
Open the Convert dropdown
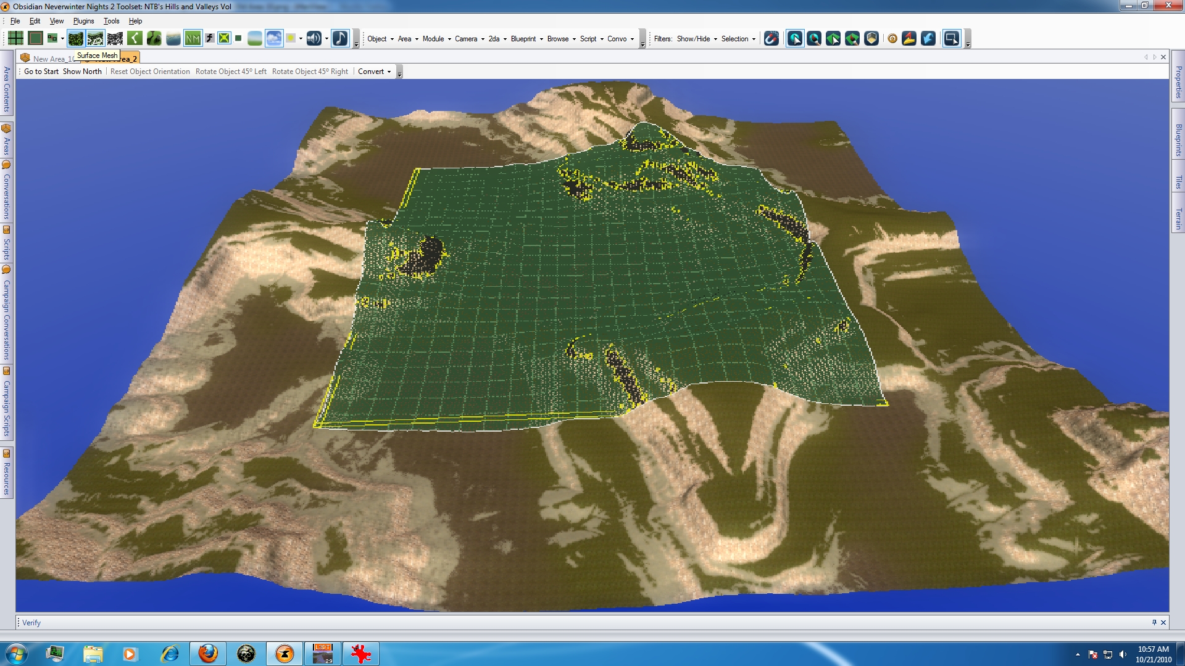[x=374, y=72]
